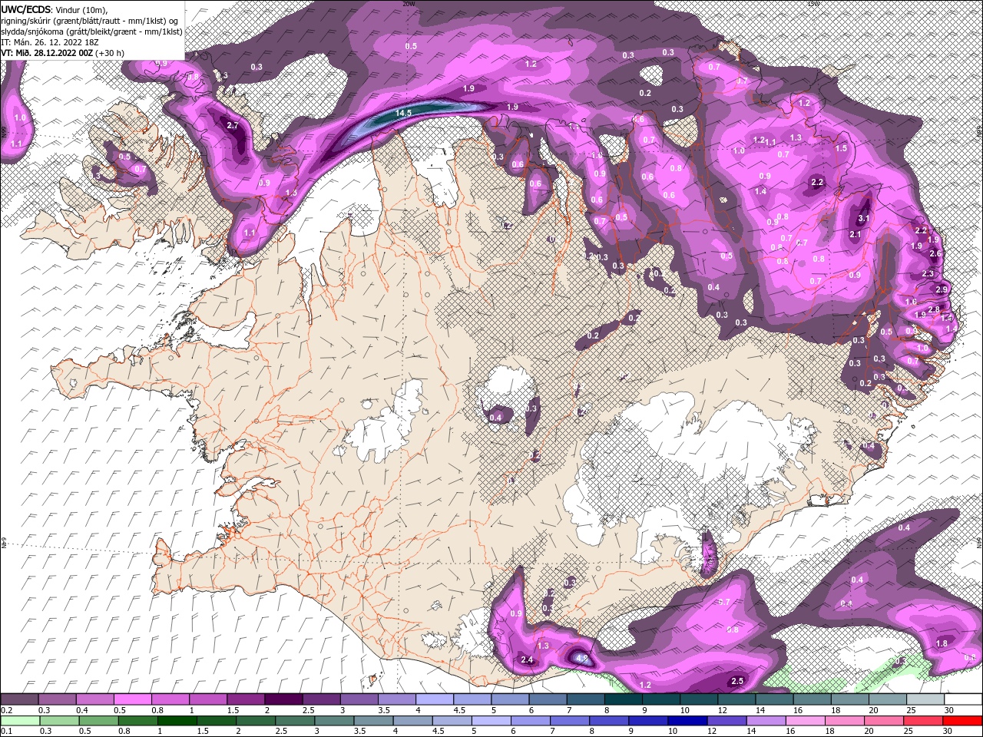The image size is (983, 737).
Task: Click the 0.1 label in lower legend
Action: tap(7, 730)
